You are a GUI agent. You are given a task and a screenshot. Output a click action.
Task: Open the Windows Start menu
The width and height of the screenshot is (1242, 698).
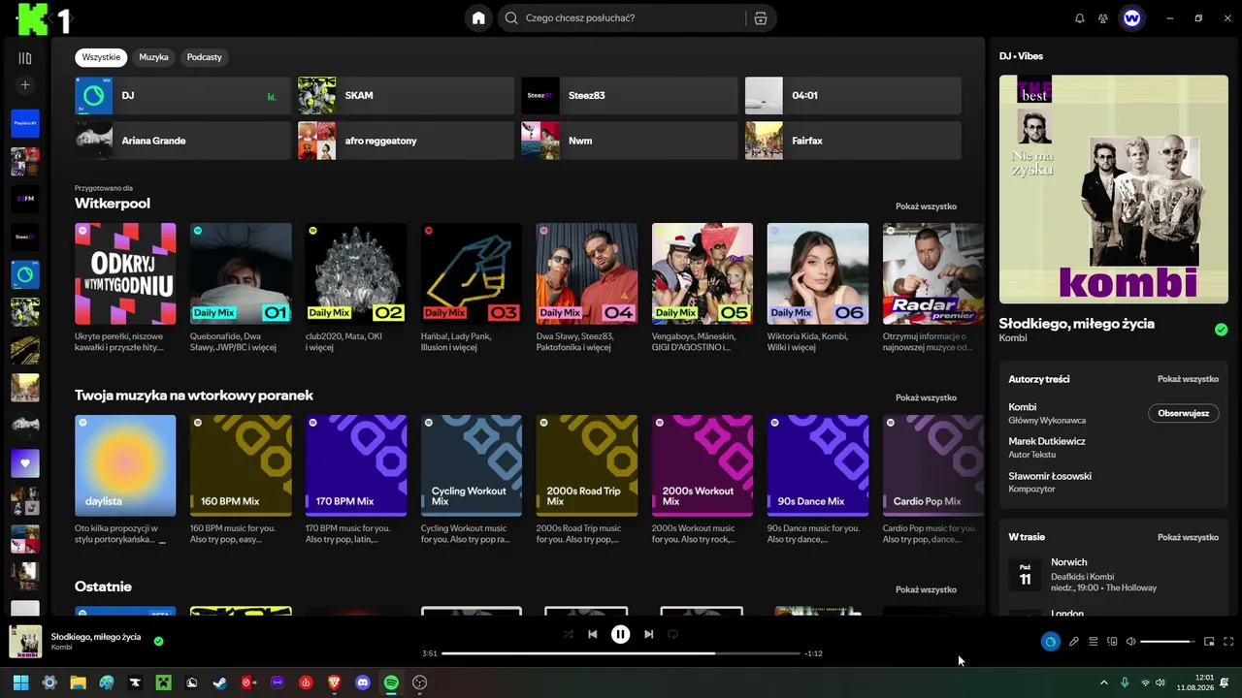pos(20,682)
